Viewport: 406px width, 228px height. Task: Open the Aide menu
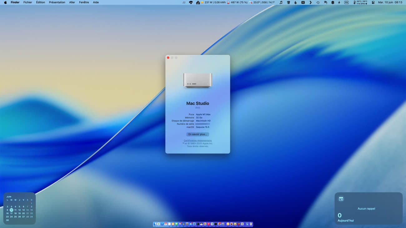(x=96, y=2)
